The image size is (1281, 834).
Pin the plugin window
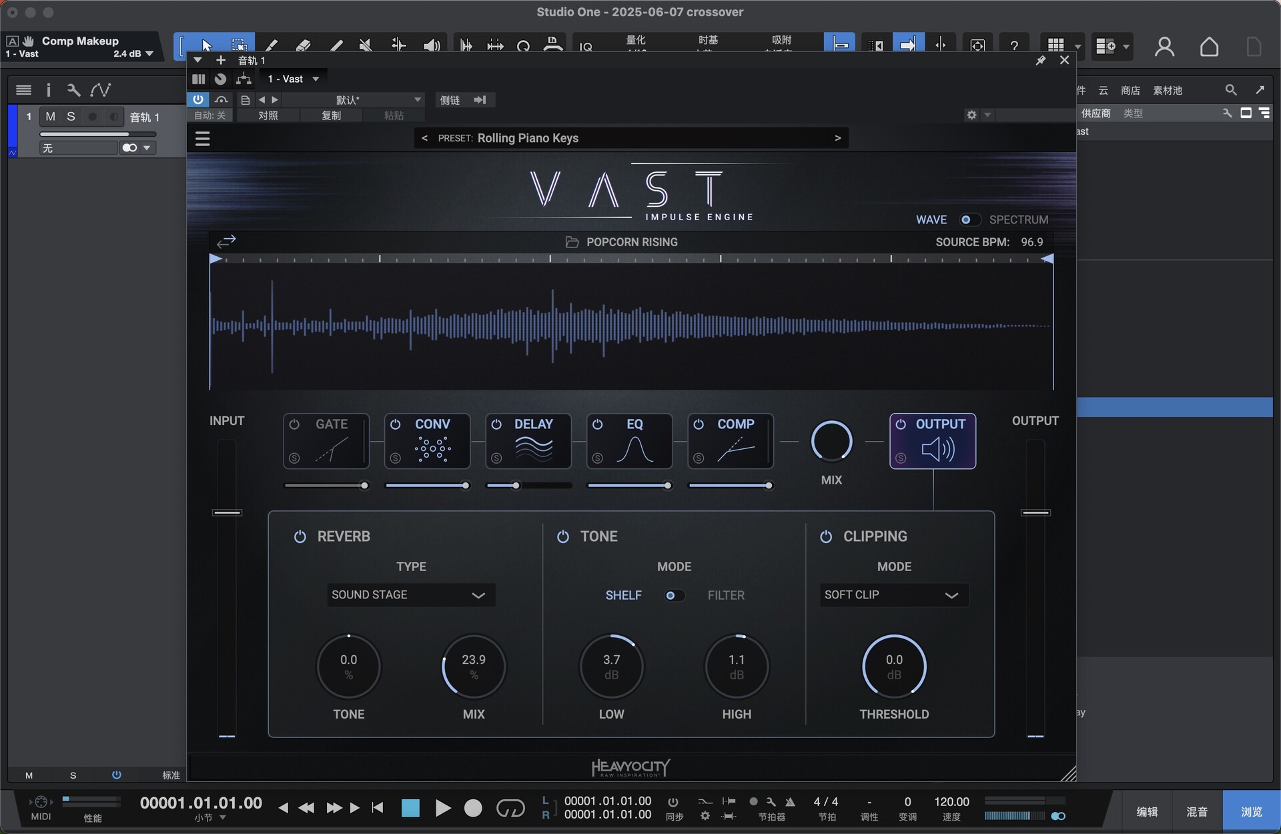(x=1040, y=60)
